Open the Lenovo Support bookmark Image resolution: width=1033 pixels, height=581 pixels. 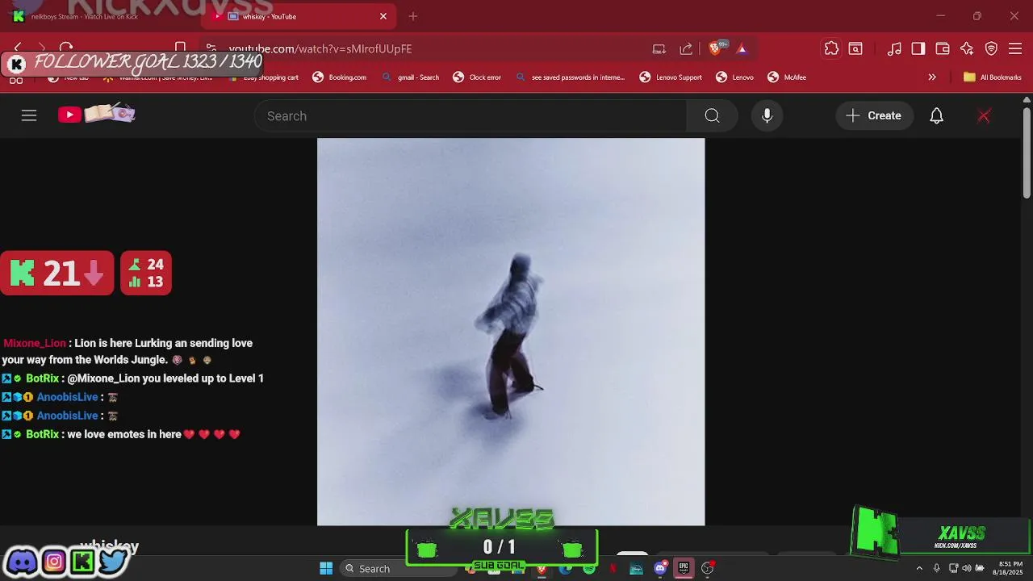point(671,77)
